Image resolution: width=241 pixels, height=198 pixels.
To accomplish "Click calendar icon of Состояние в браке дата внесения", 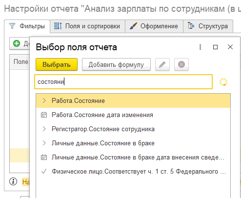I will click(44, 157).
